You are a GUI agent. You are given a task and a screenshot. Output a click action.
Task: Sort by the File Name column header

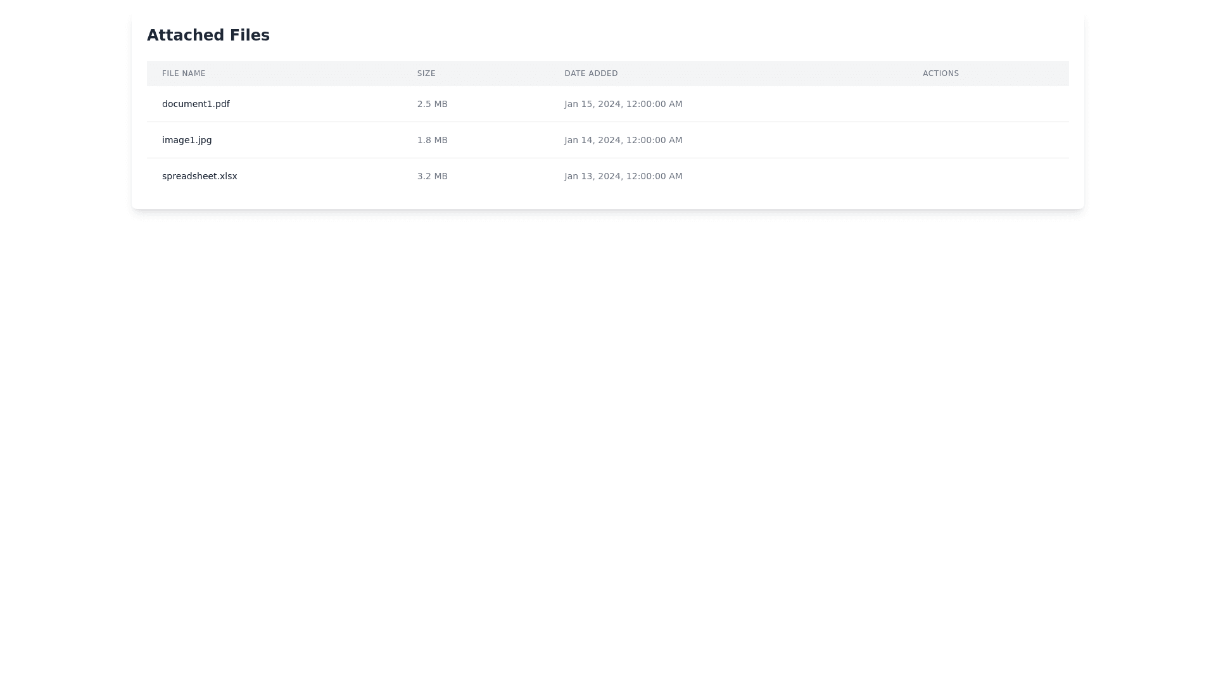coord(184,73)
